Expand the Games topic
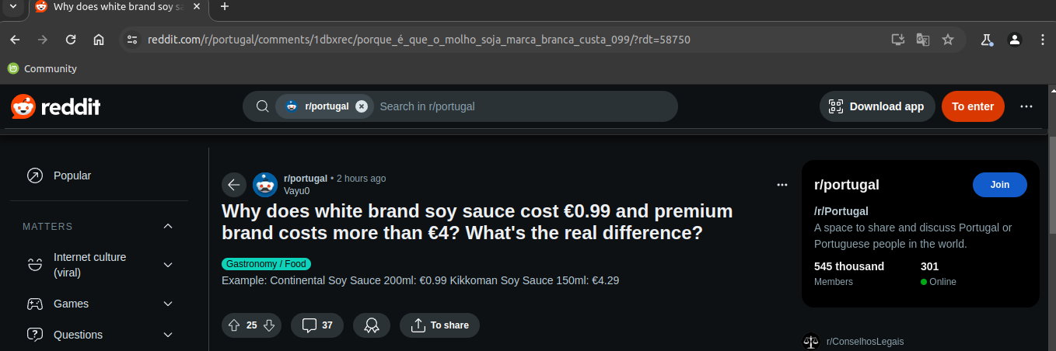1056x351 pixels. click(x=168, y=304)
